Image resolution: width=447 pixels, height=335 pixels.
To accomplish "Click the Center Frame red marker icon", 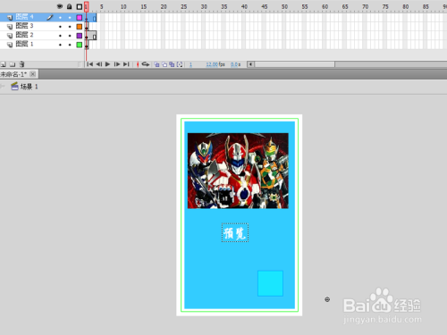I will [138, 64].
